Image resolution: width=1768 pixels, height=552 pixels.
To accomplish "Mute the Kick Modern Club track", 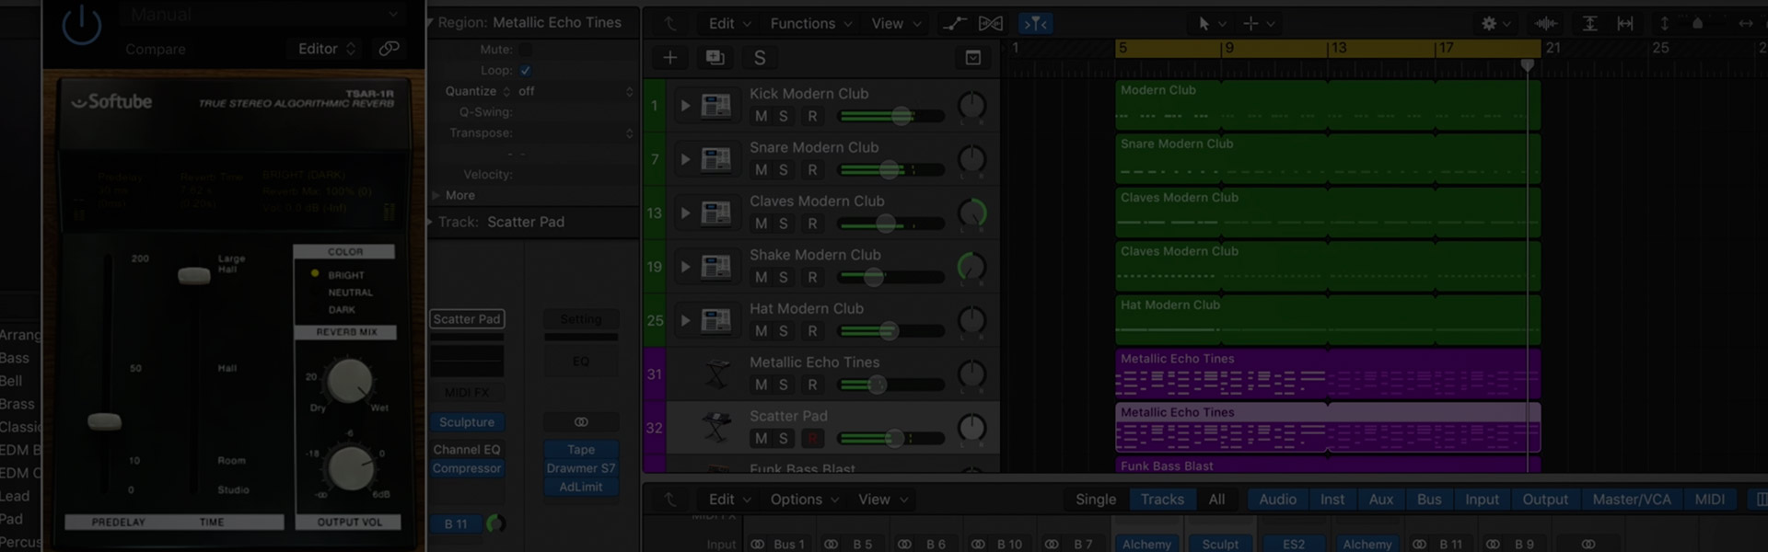I will point(761,116).
